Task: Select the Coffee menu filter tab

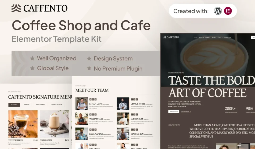Action: coord(27,105)
